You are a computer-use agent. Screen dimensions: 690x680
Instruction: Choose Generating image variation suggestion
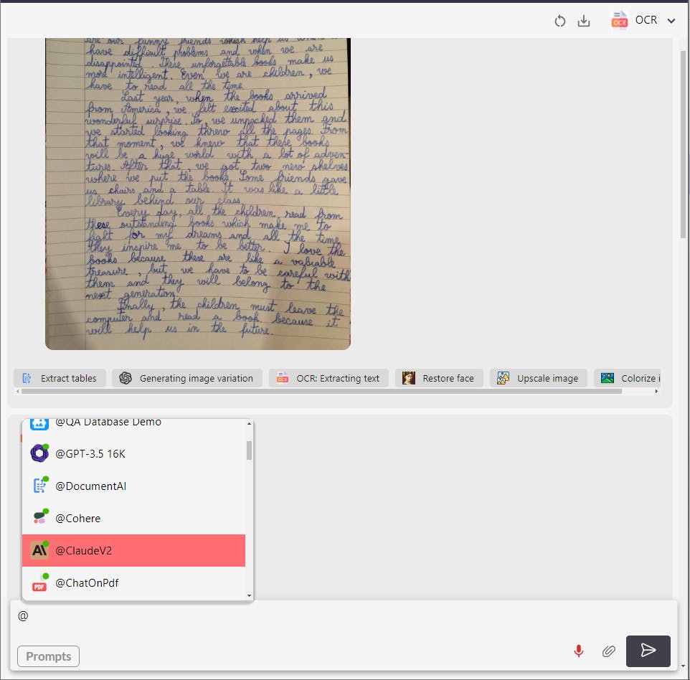point(187,378)
